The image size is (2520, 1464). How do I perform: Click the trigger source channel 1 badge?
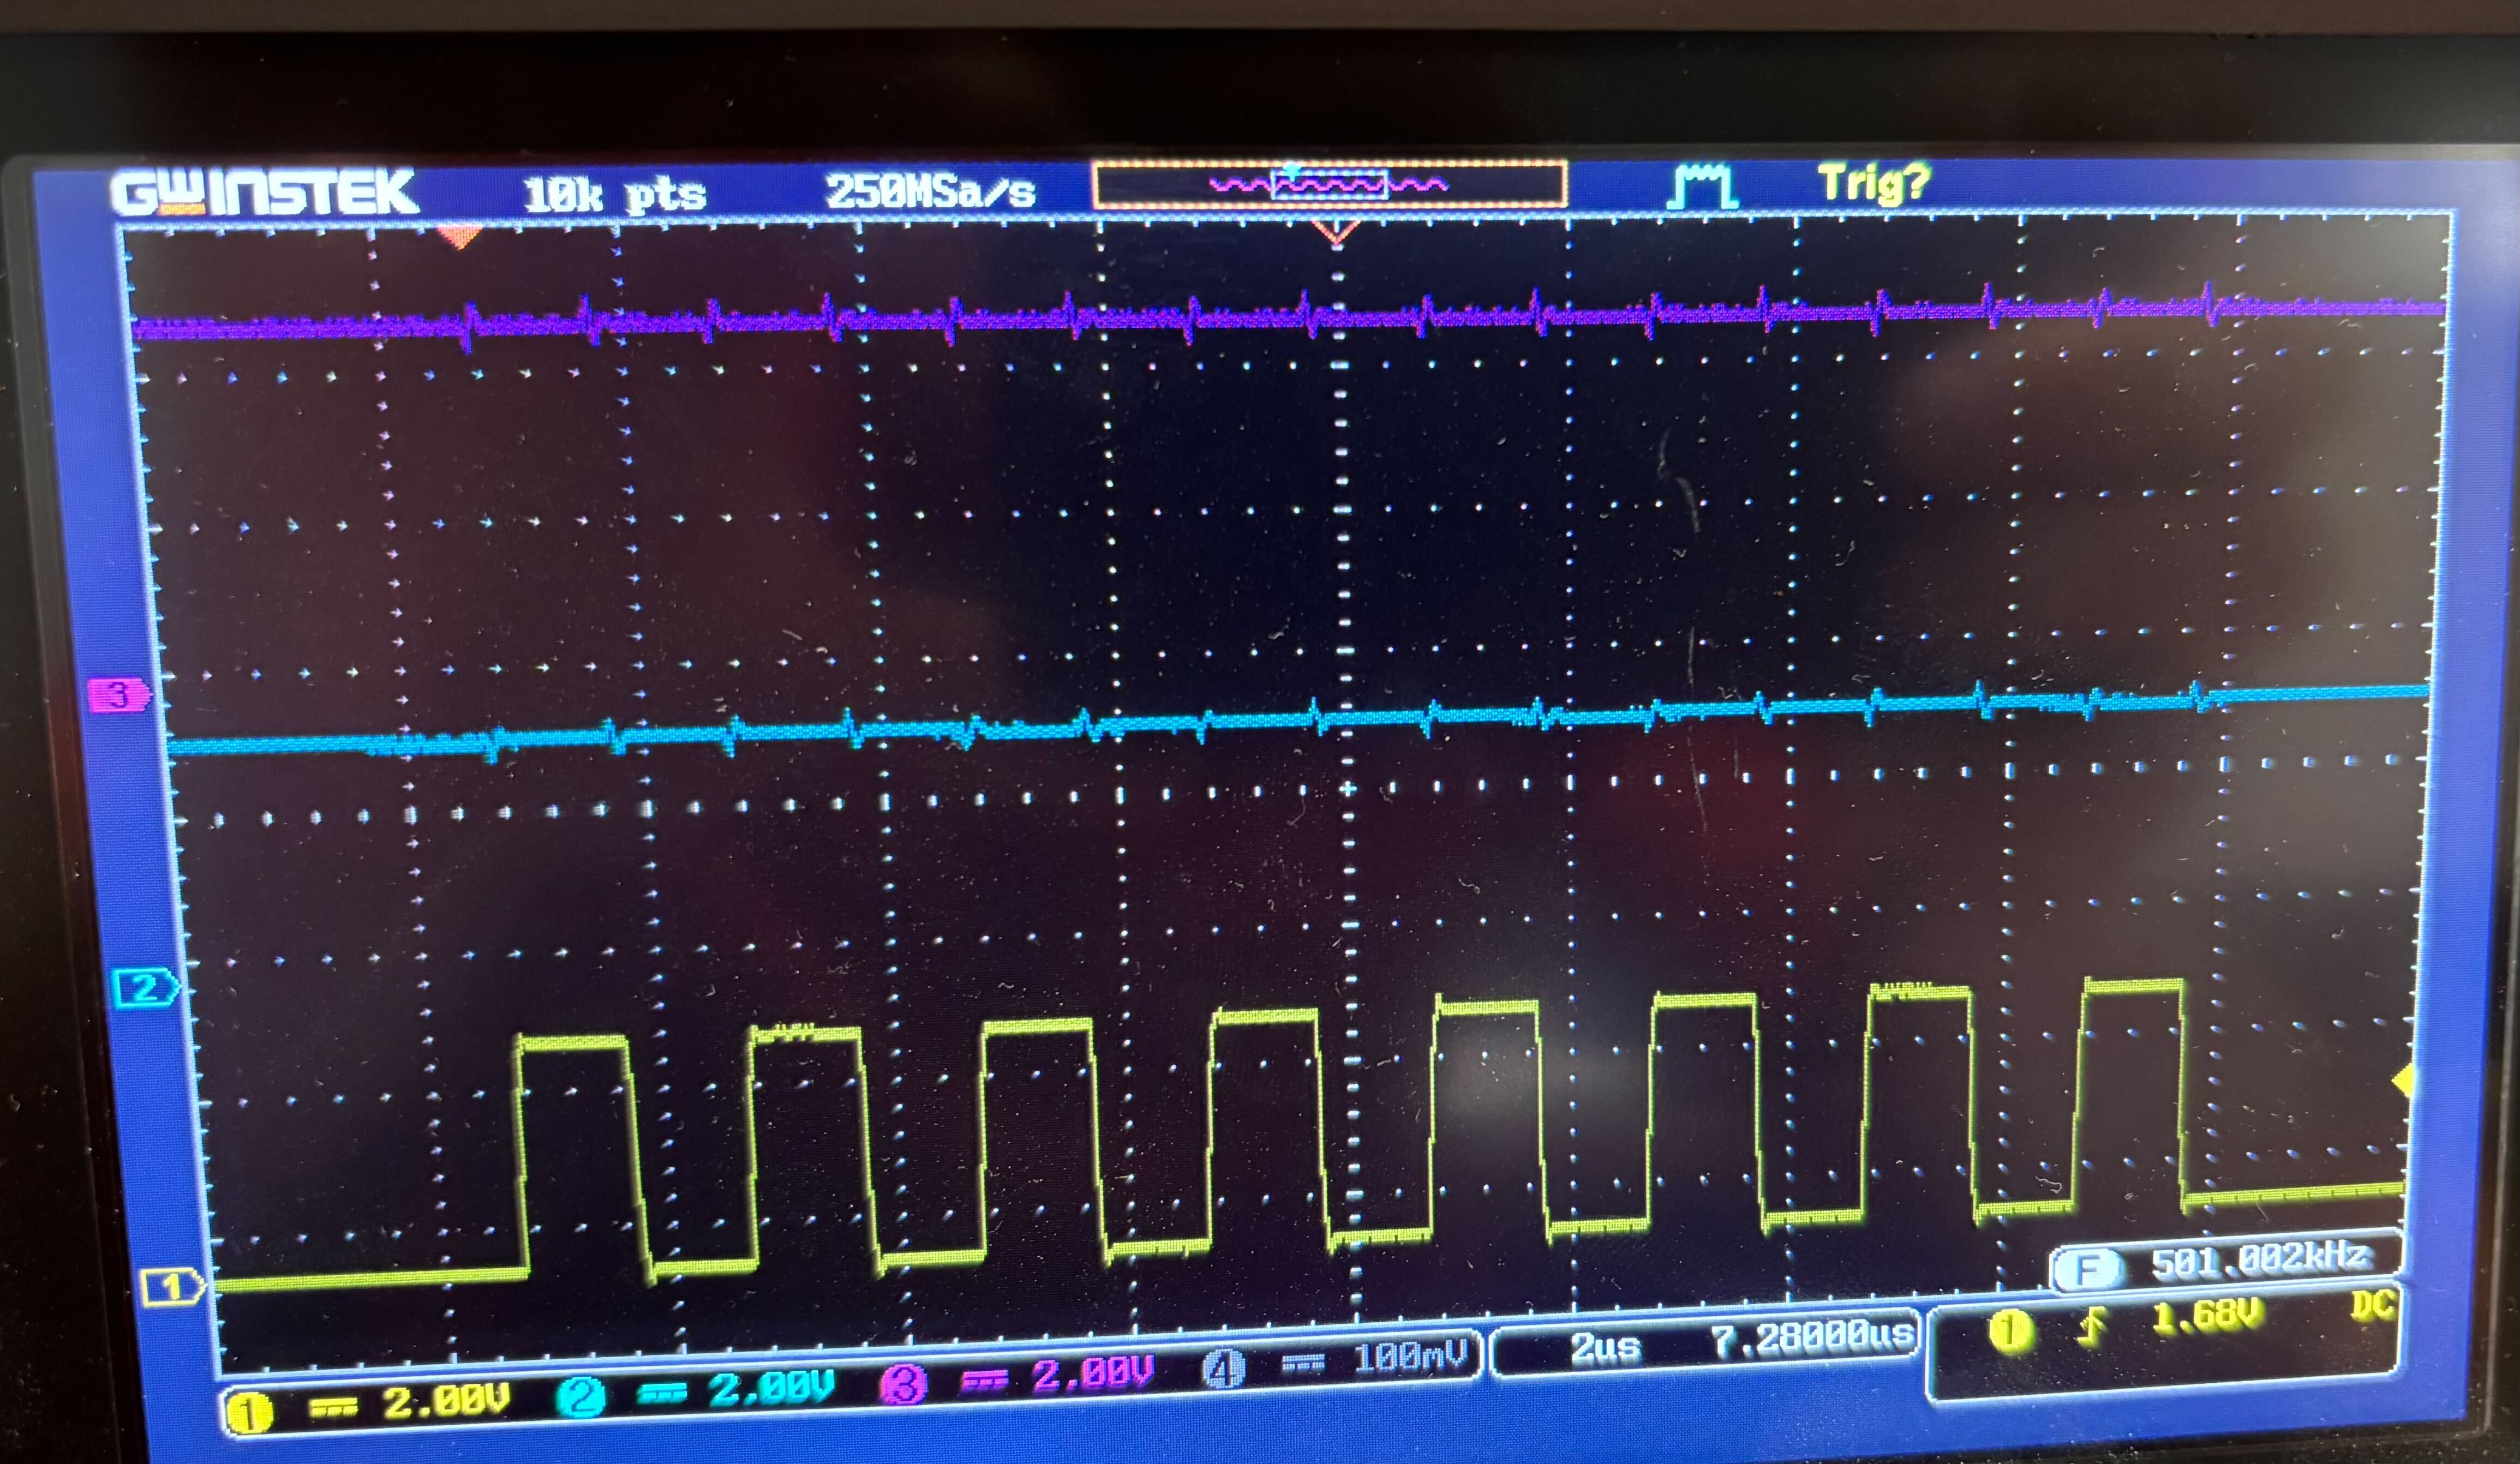click(2009, 1330)
